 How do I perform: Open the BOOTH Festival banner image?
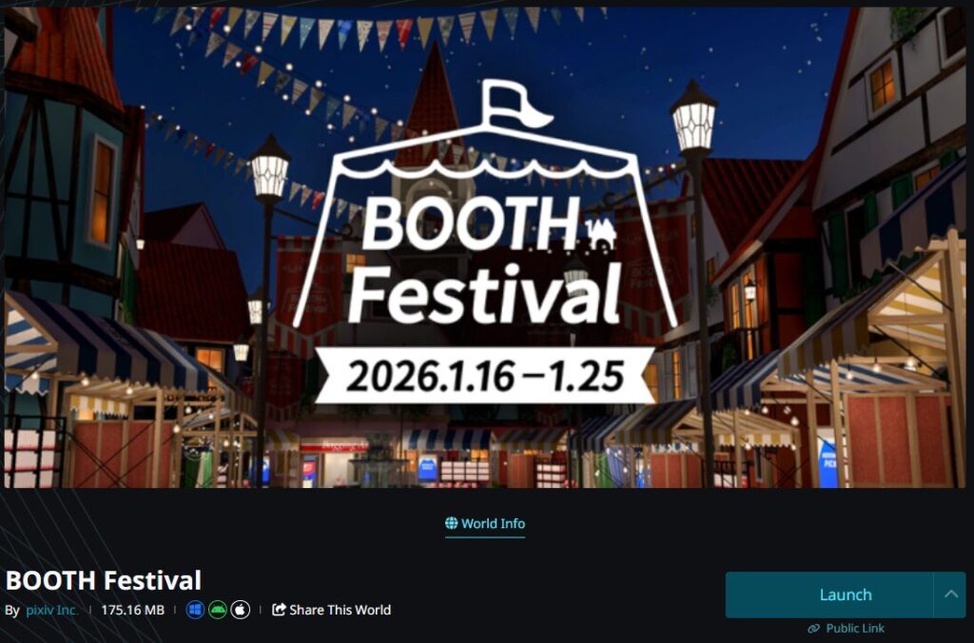click(x=485, y=247)
